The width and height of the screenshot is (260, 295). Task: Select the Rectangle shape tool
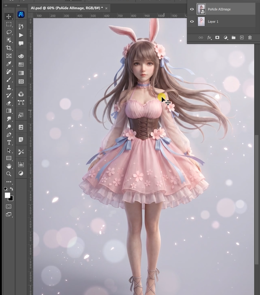point(9,158)
